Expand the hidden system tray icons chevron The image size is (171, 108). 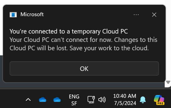[28, 100]
